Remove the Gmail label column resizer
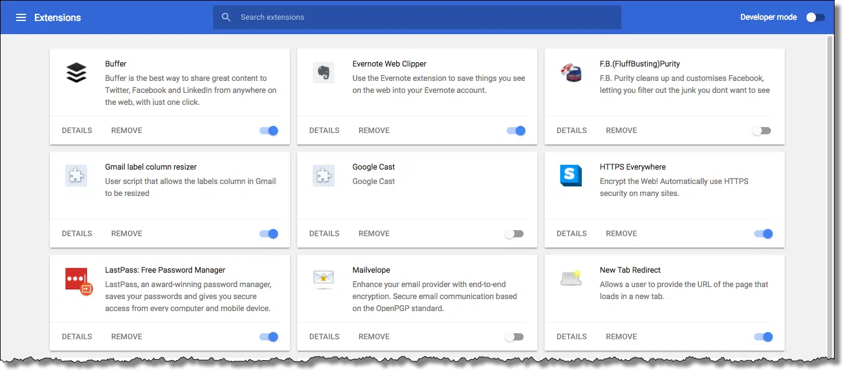The width and height of the screenshot is (843, 371). pyautogui.click(x=127, y=234)
